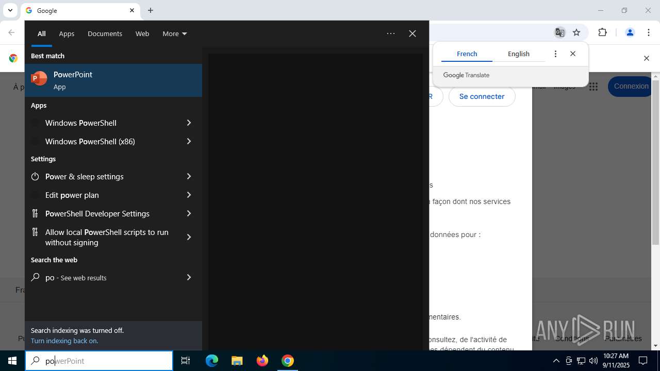Image resolution: width=660 pixels, height=371 pixels.
Task: Click the Windows Start button
Action: (x=12, y=361)
